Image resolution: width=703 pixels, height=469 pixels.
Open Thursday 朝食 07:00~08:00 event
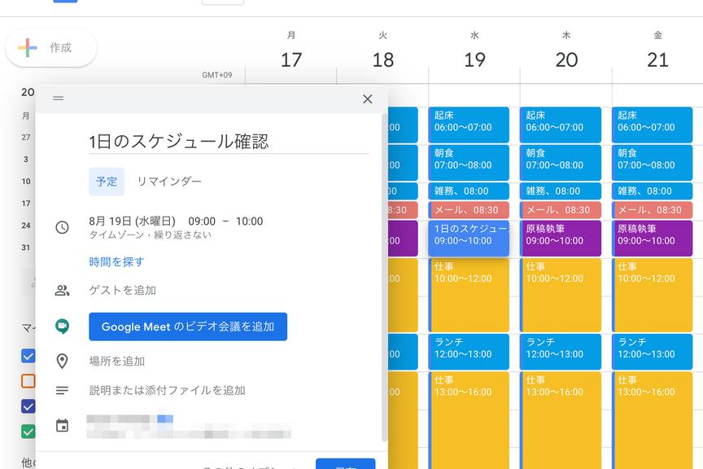click(561, 163)
